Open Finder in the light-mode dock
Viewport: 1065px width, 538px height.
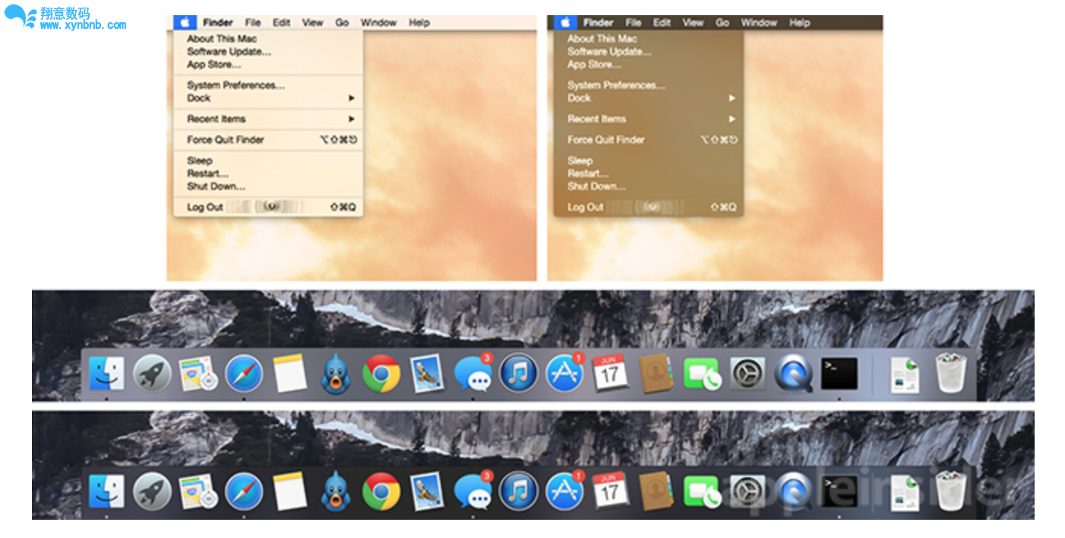[107, 374]
